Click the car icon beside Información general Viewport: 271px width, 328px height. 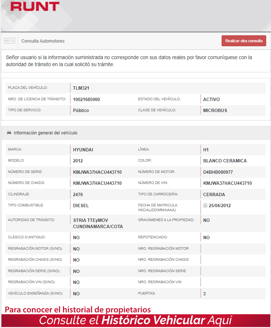(9, 133)
